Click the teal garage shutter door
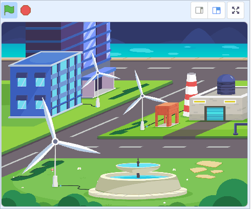The width and height of the screenshot is (251, 209). tap(215, 114)
